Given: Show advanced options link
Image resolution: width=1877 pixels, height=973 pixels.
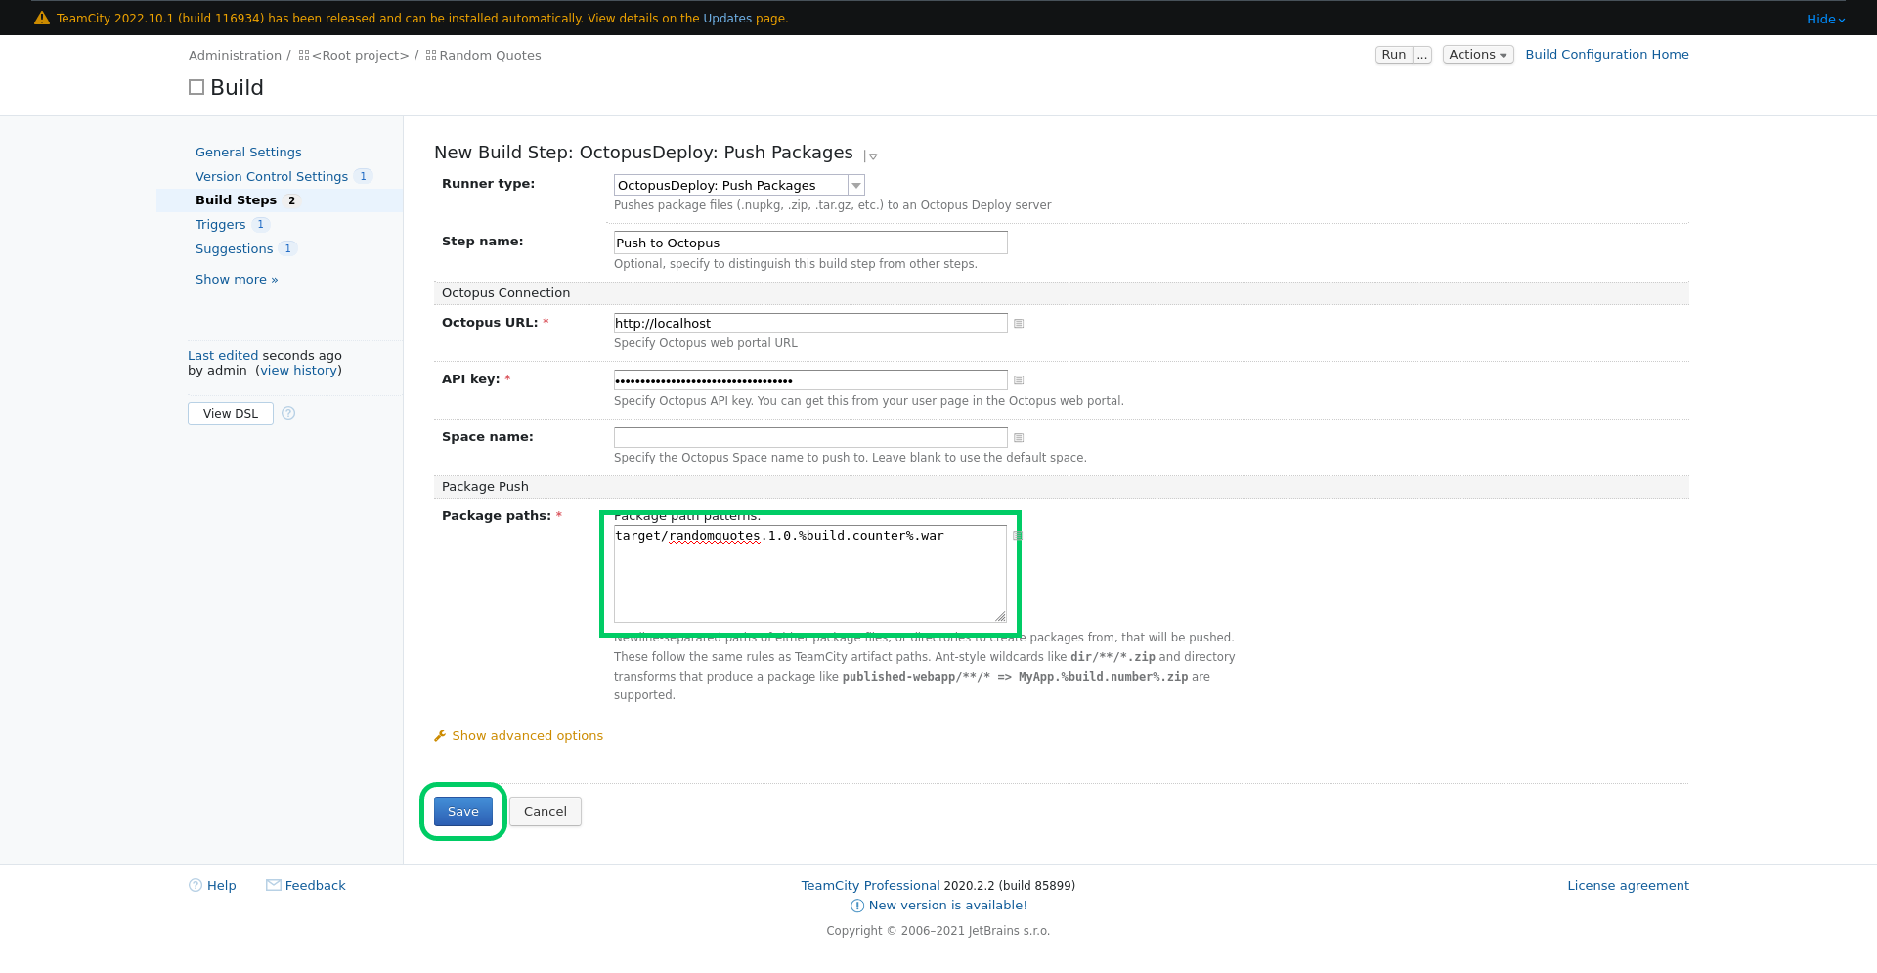Looking at the screenshot, I should (528, 735).
